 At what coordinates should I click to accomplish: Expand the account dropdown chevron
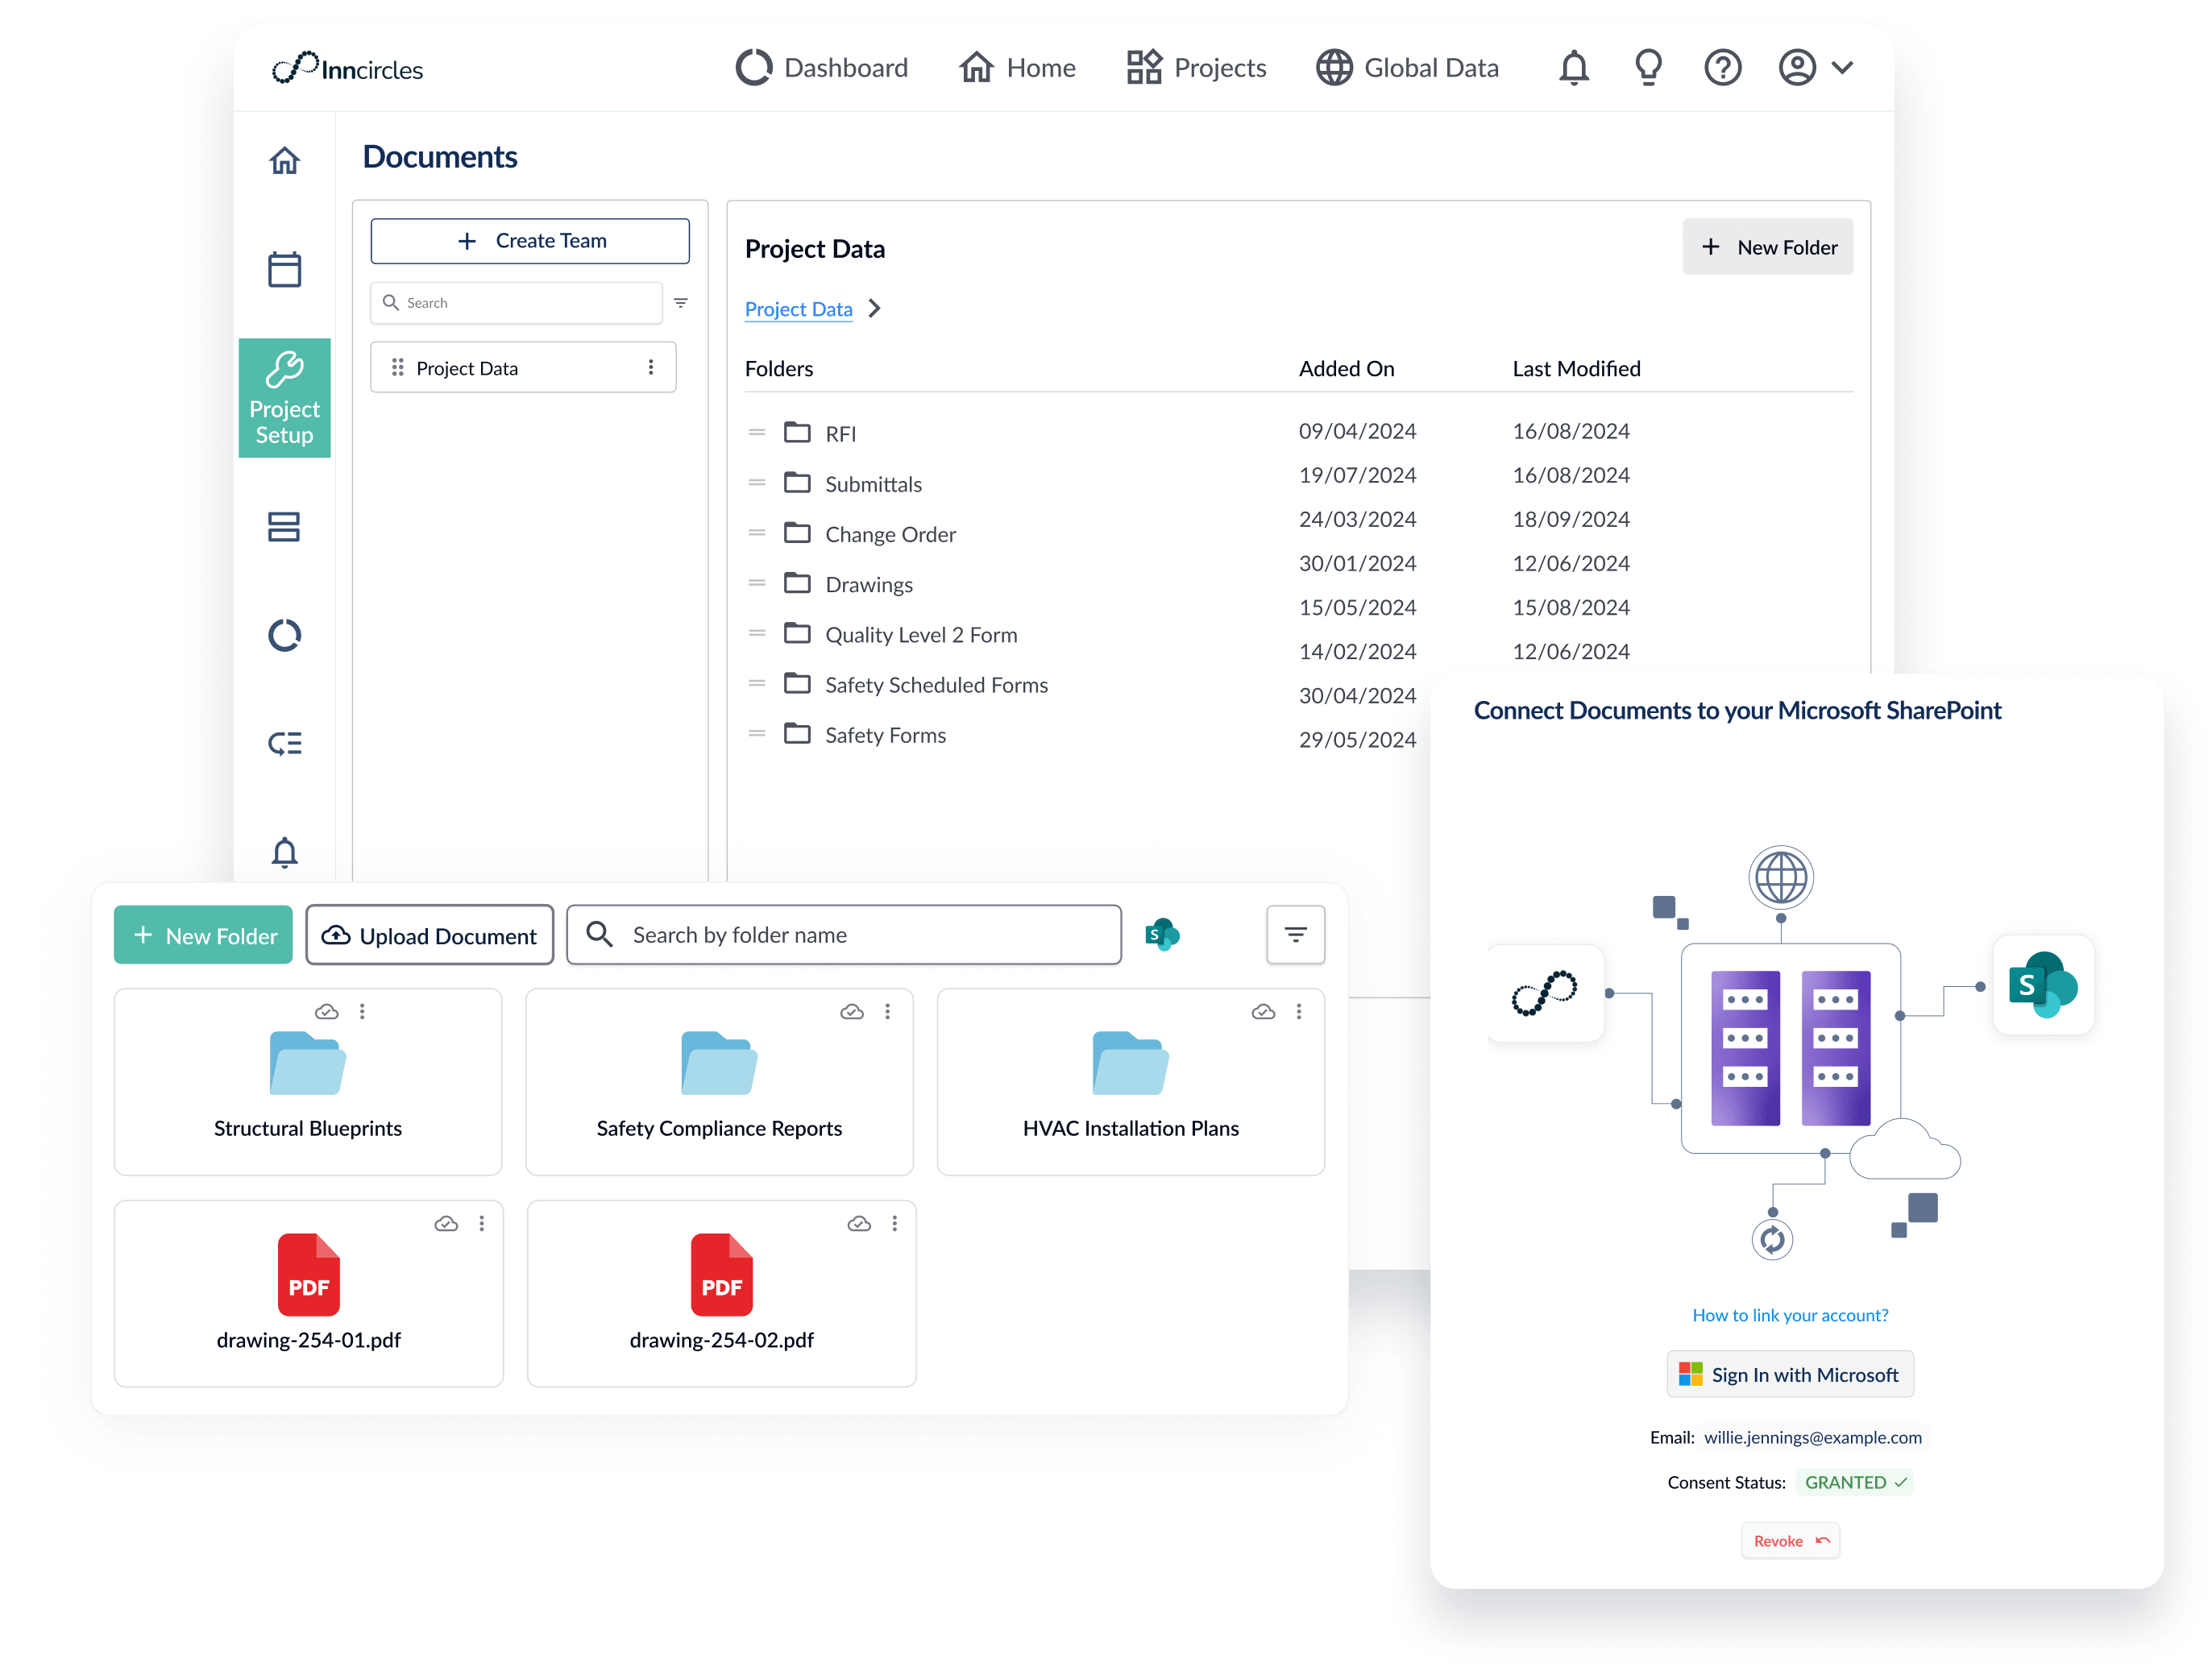pyautogui.click(x=1843, y=68)
